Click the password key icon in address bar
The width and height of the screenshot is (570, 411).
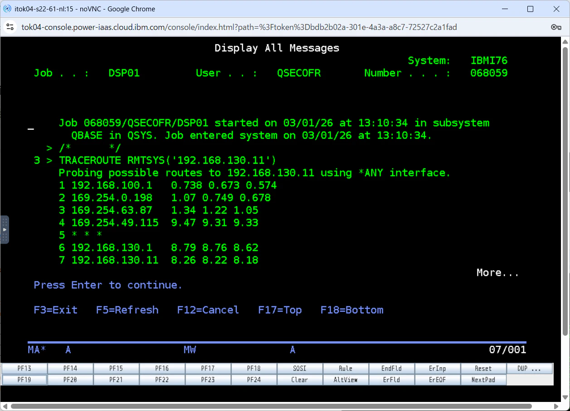556,27
